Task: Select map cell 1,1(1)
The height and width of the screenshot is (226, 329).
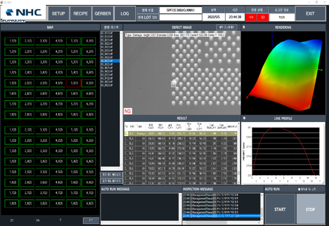Action: (x=13, y=41)
